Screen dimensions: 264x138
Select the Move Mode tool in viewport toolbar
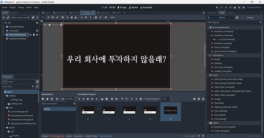(48, 17)
